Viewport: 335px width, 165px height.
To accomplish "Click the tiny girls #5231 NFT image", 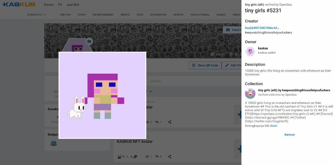I will tap(102, 95).
